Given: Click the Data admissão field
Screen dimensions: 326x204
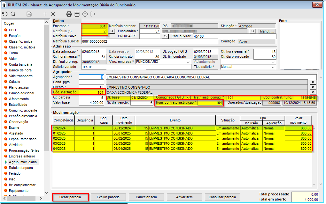Looking at the screenshot, I should [x=94, y=52].
